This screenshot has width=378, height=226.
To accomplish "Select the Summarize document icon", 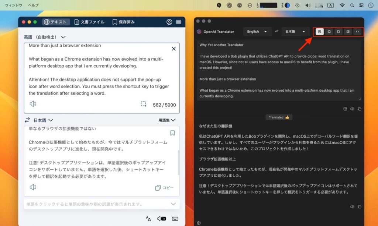I will [339, 32].
